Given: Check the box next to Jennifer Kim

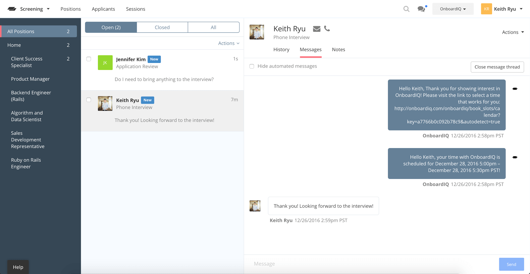Looking at the screenshot, I should click(x=89, y=59).
